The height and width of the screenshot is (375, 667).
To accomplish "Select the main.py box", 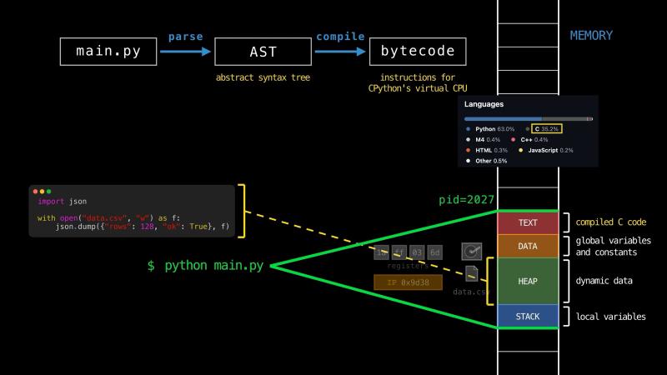I will (108, 52).
